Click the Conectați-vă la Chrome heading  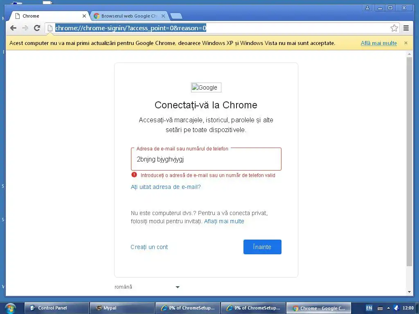point(206,105)
